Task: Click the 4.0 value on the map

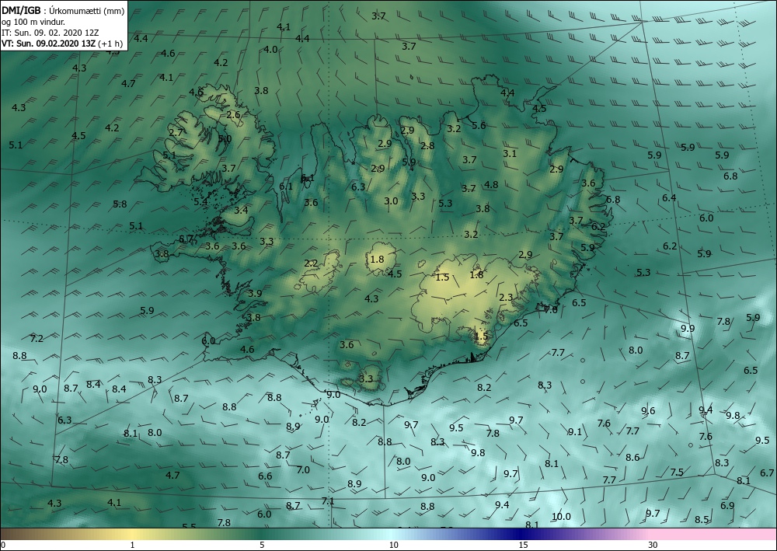Action: (x=270, y=49)
